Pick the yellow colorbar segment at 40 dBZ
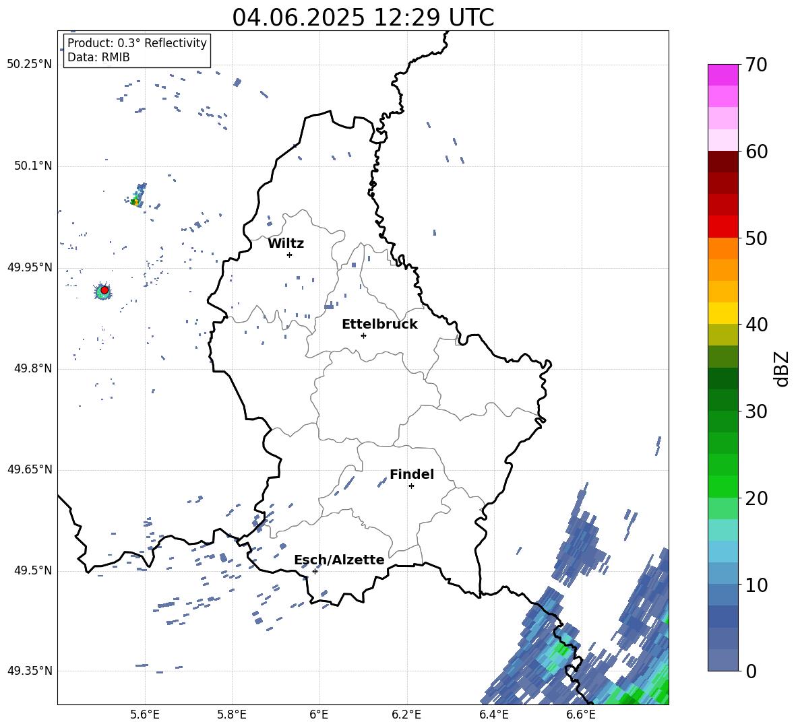 click(x=723, y=313)
